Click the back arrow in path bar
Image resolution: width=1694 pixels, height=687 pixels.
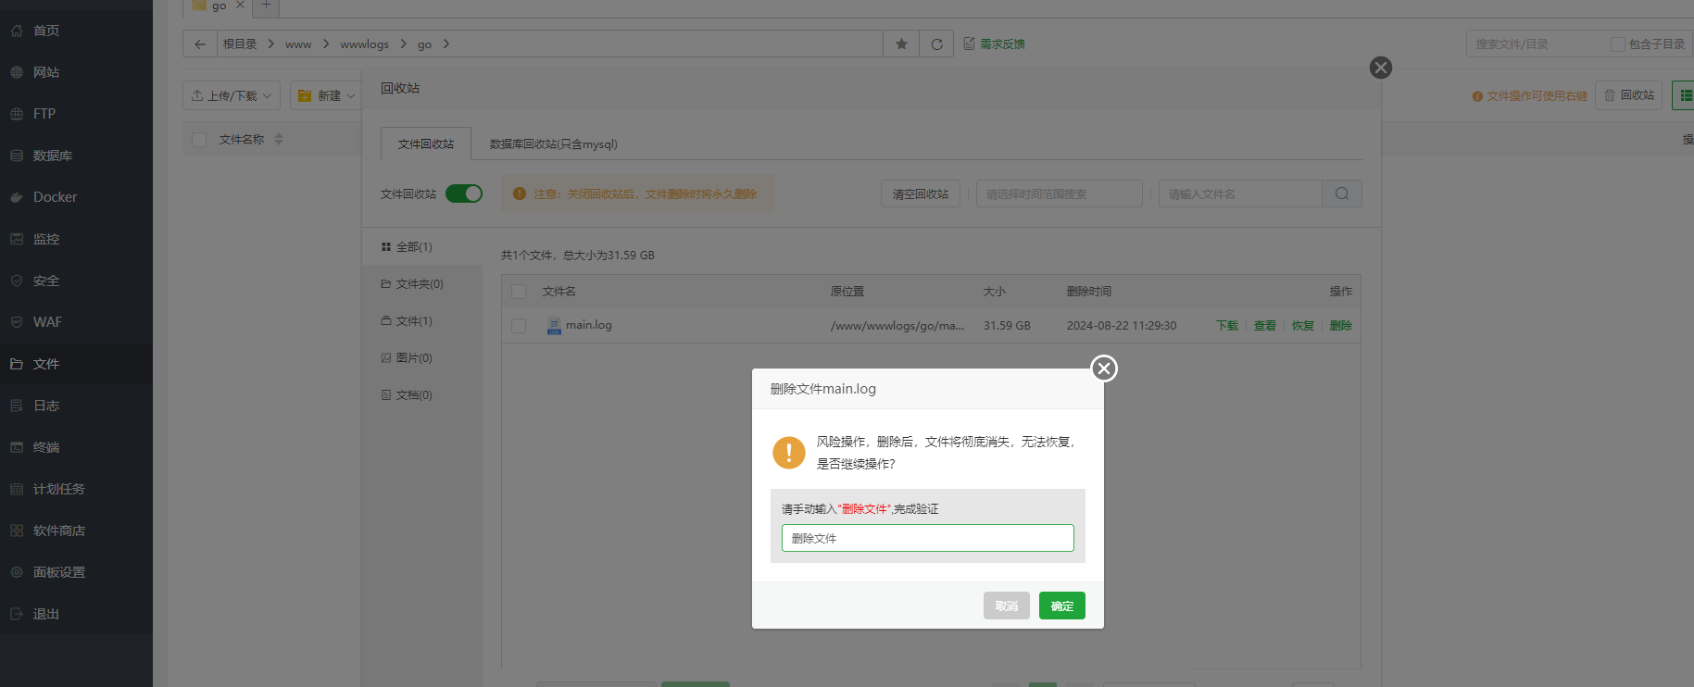[x=200, y=44]
